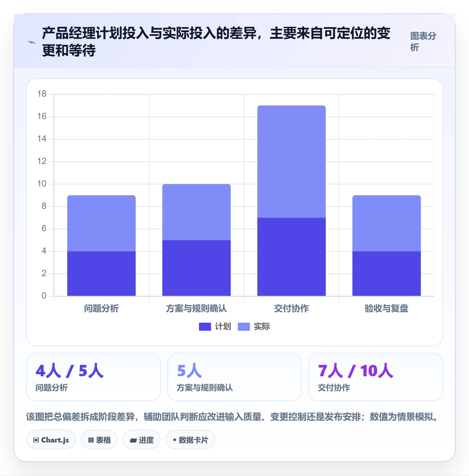Viewport: 469px width, 476px height.
Task: Click the 问题分析 x-axis label
Action: click(102, 308)
